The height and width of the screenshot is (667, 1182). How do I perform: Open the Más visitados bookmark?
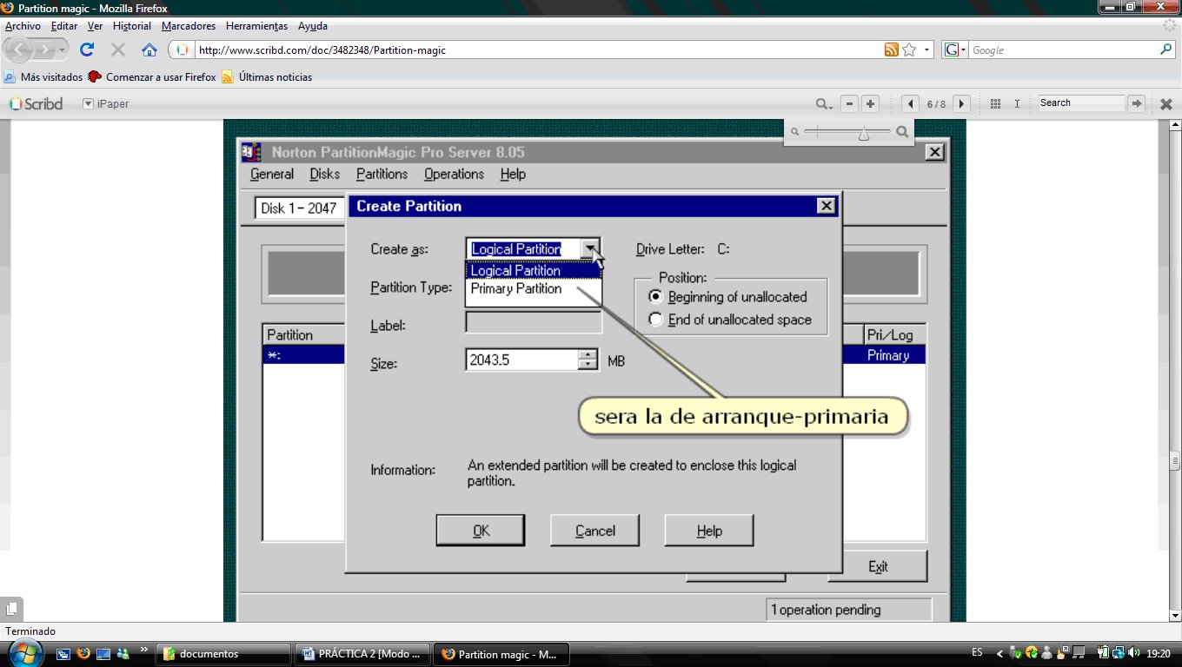click(x=43, y=77)
